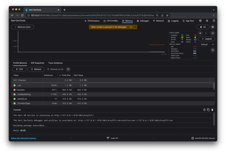This screenshot has height=153, width=226.
Task: Click the bug report icon in top bar
Action: pos(207,21)
